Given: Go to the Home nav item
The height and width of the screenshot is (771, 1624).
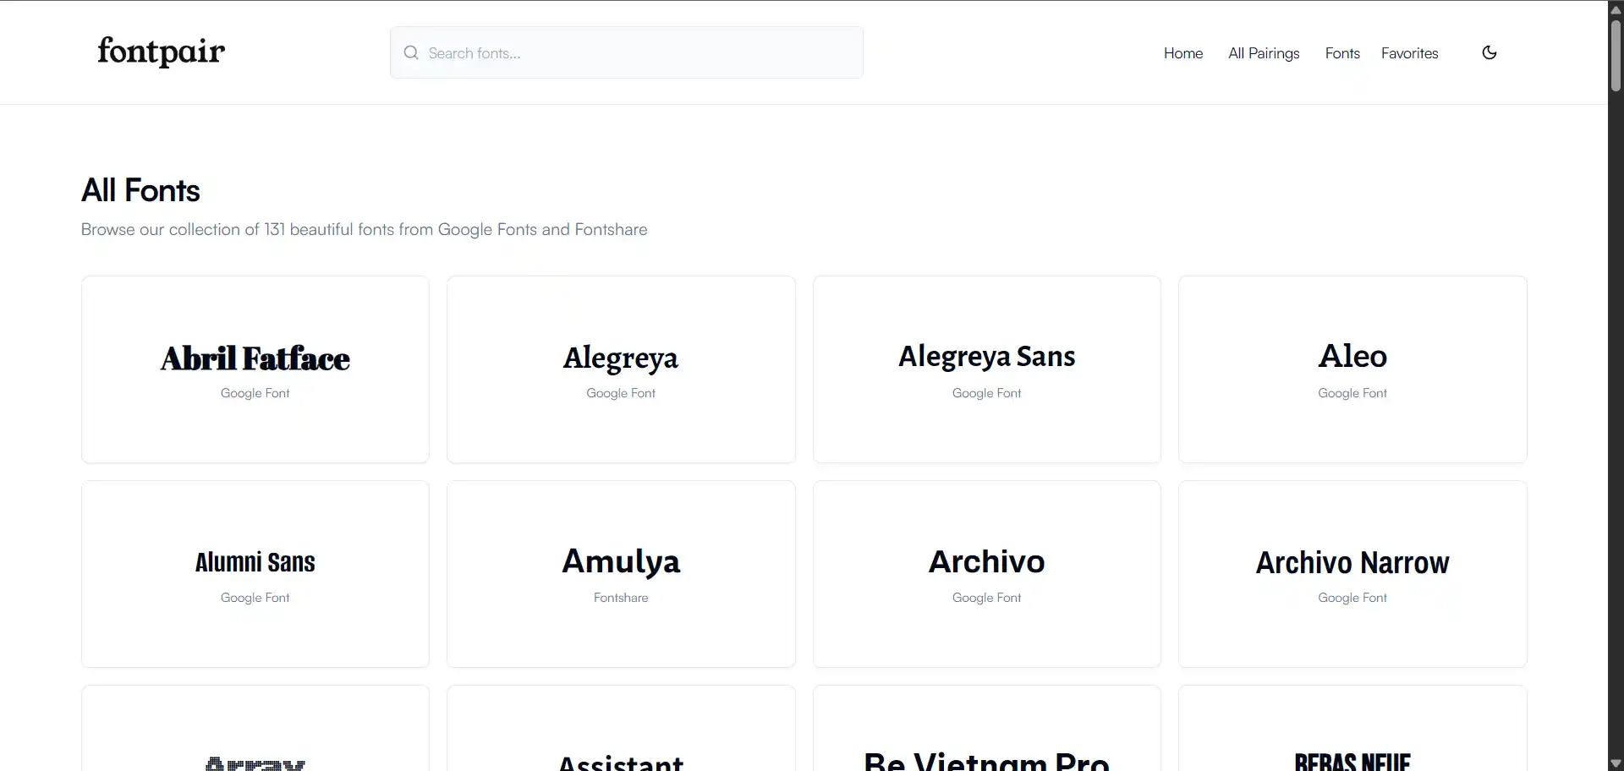Looking at the screenshot, I should [1182, 52].
